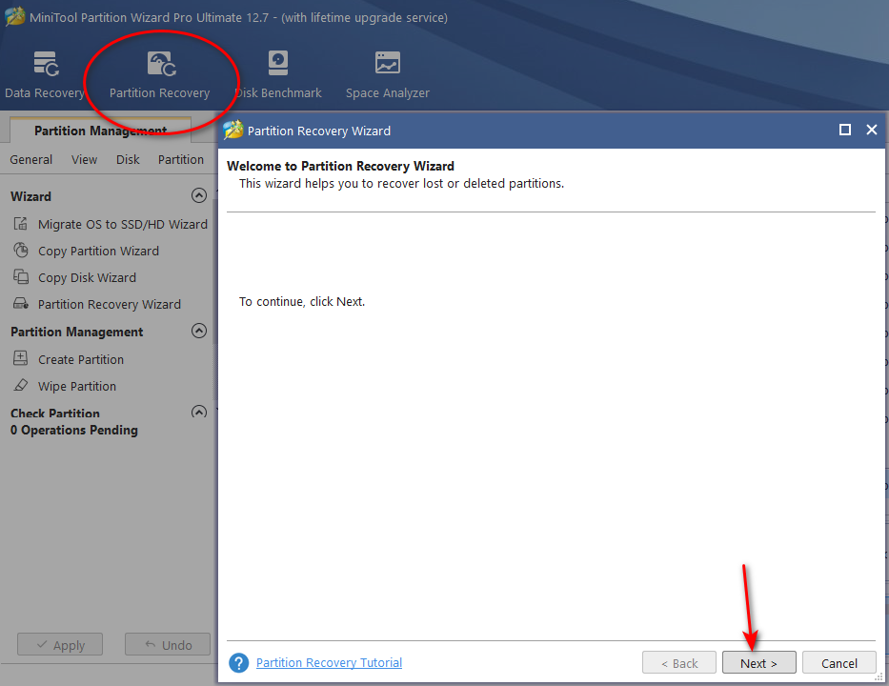Click the Undo button
889x686 pixels.
(168, 645)
